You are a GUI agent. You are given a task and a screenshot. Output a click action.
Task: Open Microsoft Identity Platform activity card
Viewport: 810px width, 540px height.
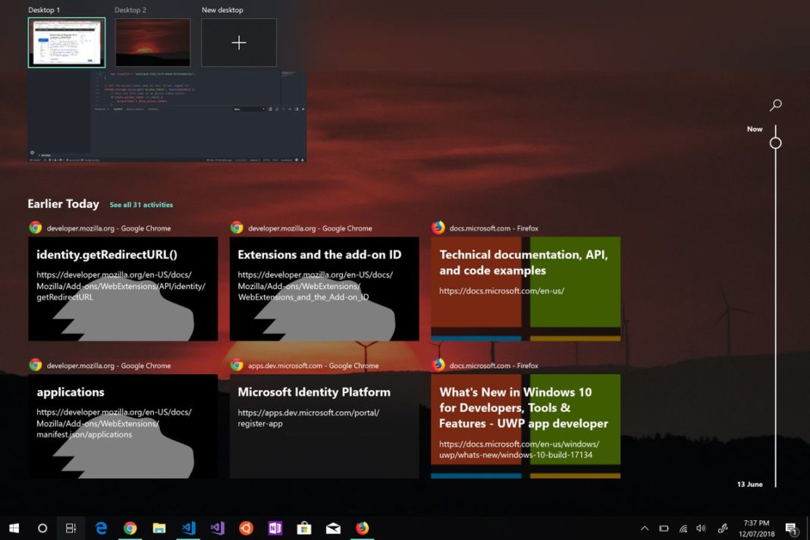tap(325, 425)
